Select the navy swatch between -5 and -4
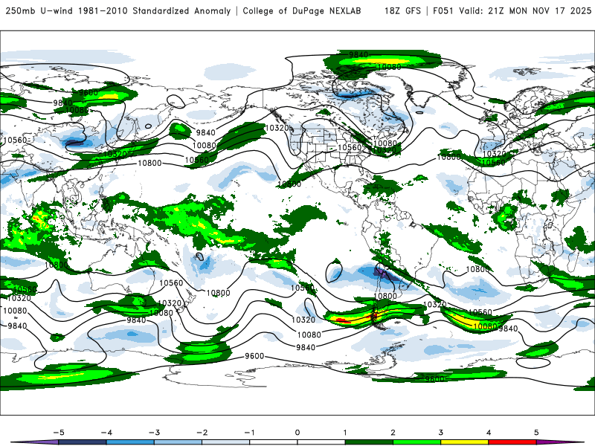 coord(83,442)
